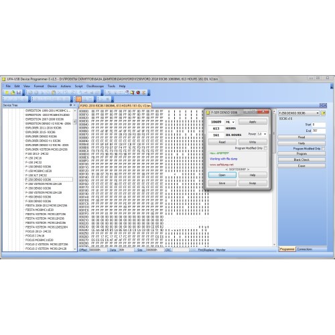Expand the overflow arrow next to the orange icon
Image resolution: width=335 pixels, height=335 pixels.
95,99
